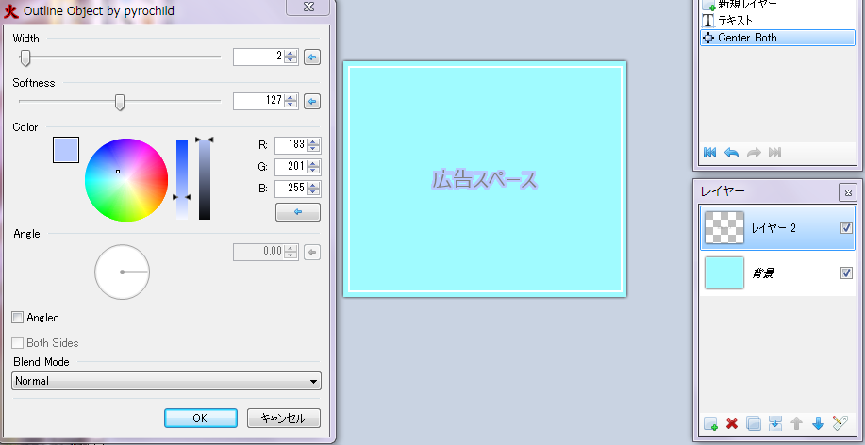The width and height of the screenshot is (865, 445).
Task: Move layer down
Action: click(818, 423)
